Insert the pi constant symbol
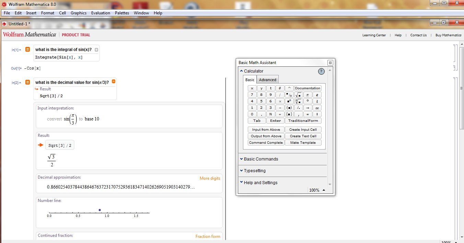 [x=308, y=95]
